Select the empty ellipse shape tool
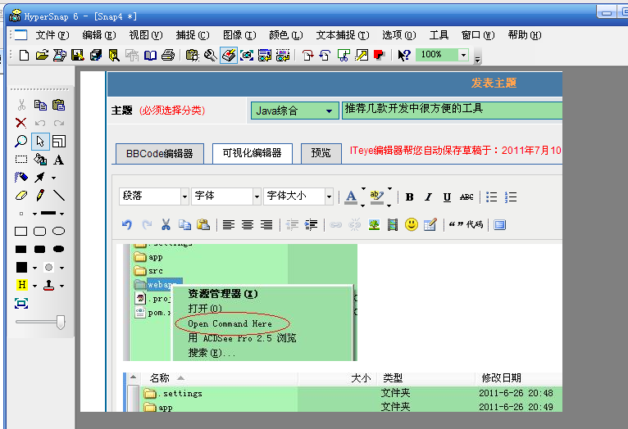628x429 pixels. [x=58, y=231]
